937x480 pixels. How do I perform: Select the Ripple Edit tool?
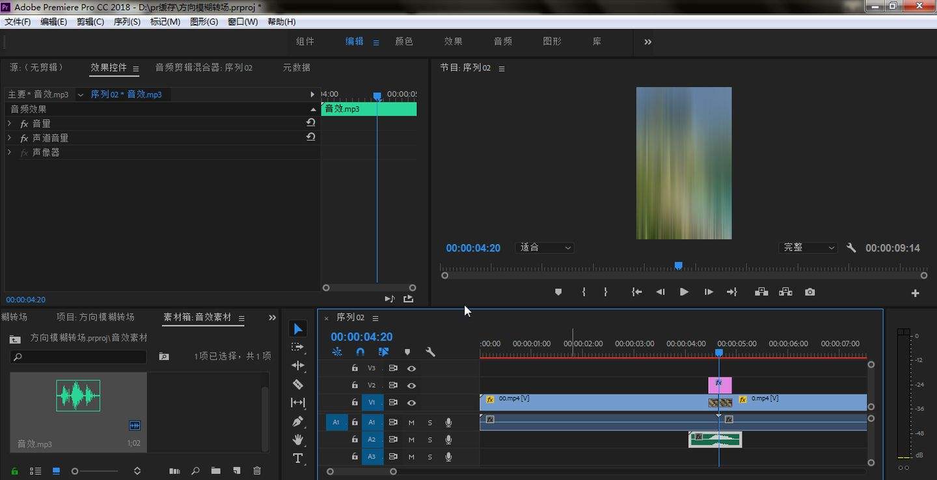[x=298, y=365]
